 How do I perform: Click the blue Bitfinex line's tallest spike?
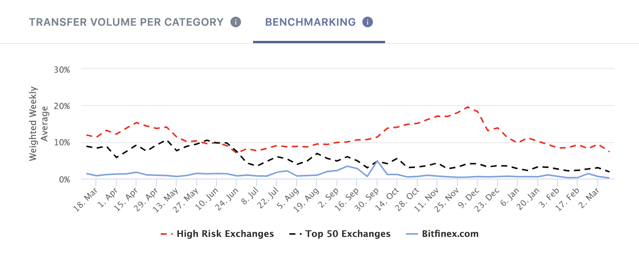pos(377,161)
